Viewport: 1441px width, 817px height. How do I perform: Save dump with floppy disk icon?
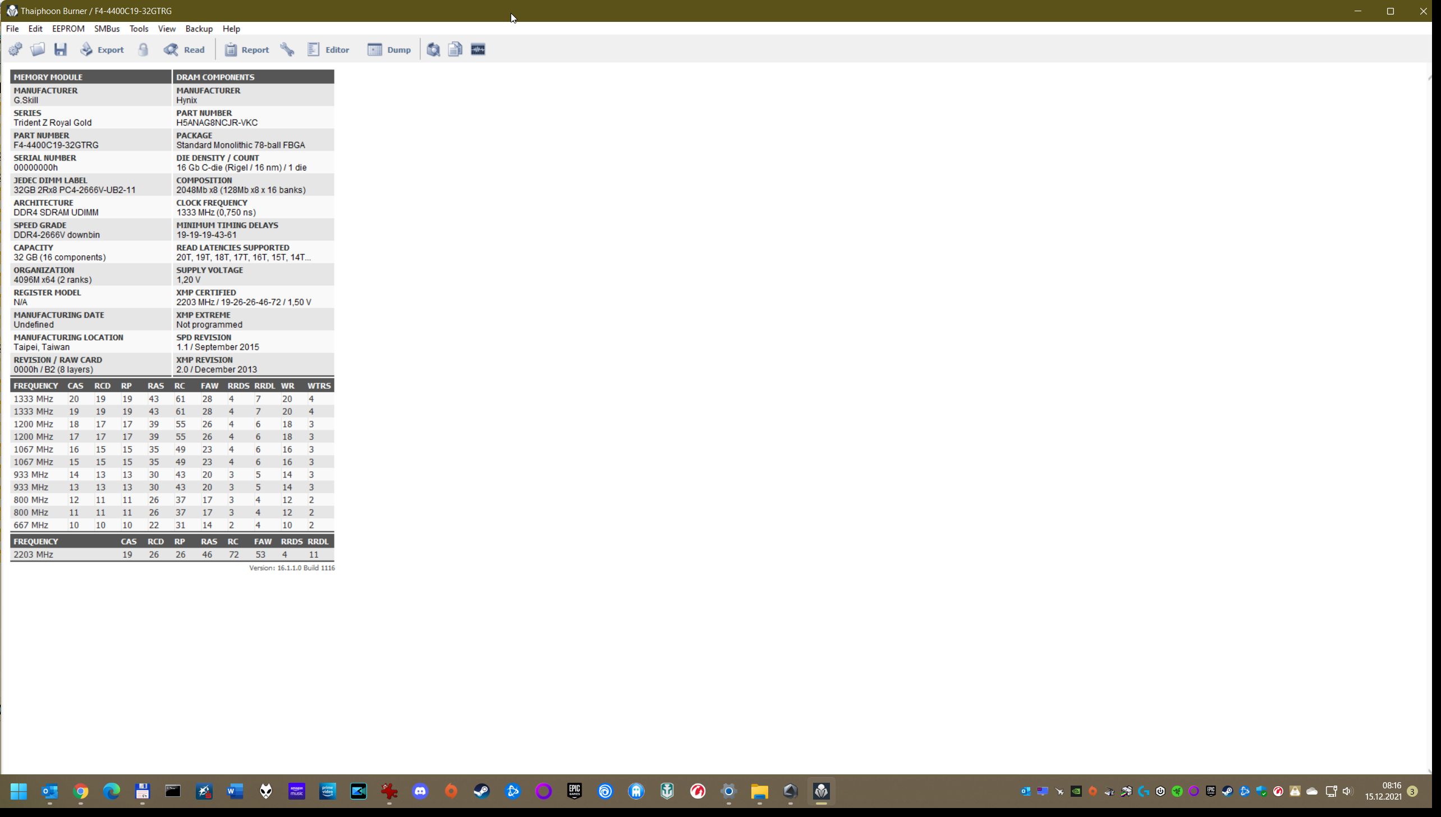pyautogui.click(x=60, y=49)
